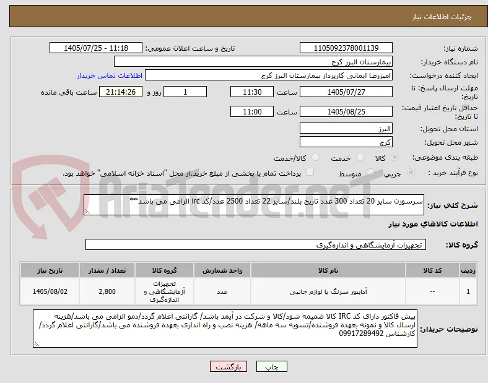Click the گروه کالا field تجهیزات آزمایشگاهی
The image size is (488, 383).
point(256,244)
